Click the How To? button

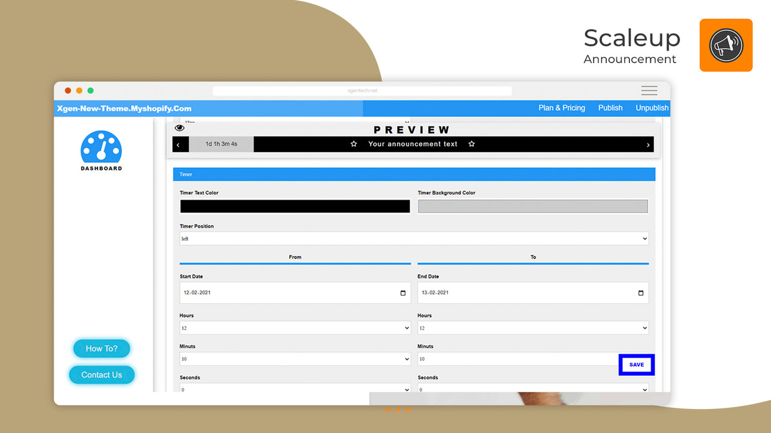[x=101, y=348]
